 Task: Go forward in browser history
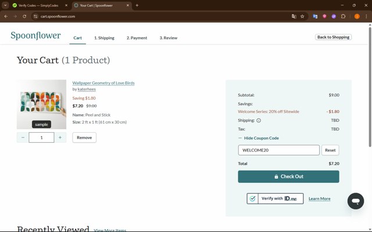(x=15, y=16)
